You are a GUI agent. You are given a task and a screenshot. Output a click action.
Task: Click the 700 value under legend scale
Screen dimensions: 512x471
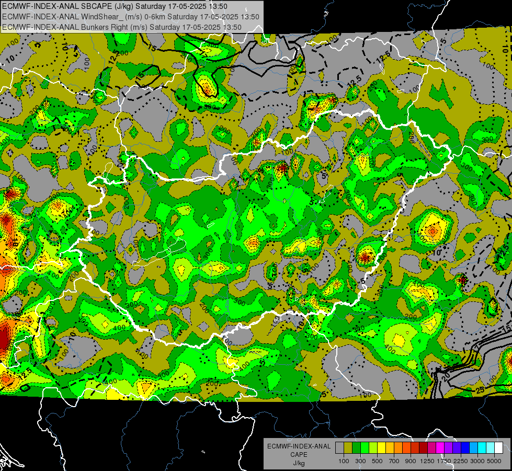pos(394,461)
